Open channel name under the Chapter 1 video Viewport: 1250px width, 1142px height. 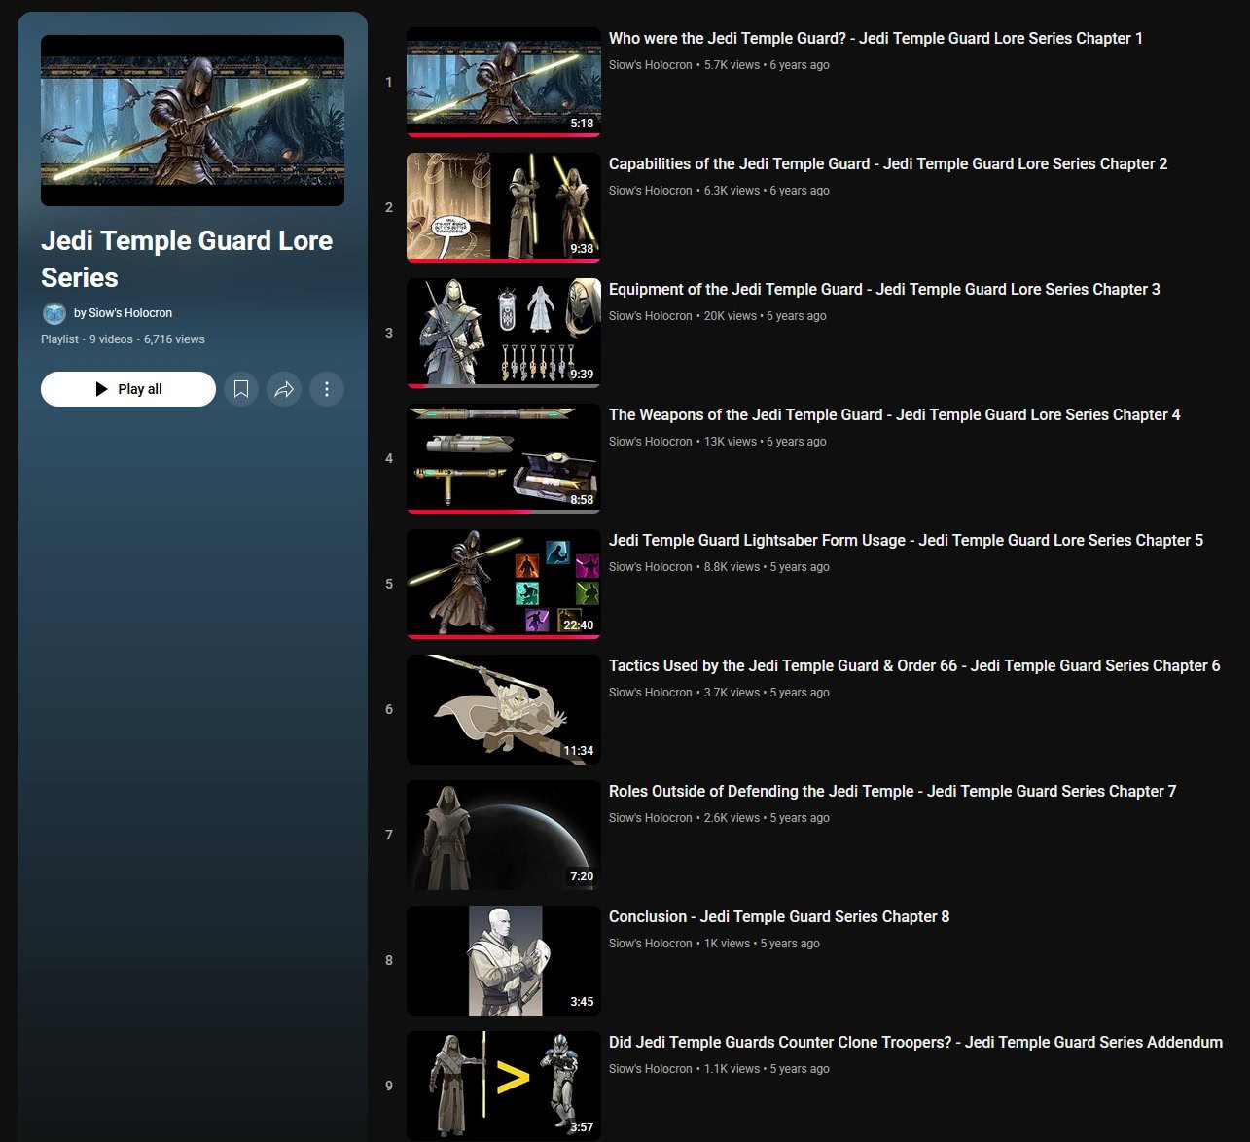650,65
